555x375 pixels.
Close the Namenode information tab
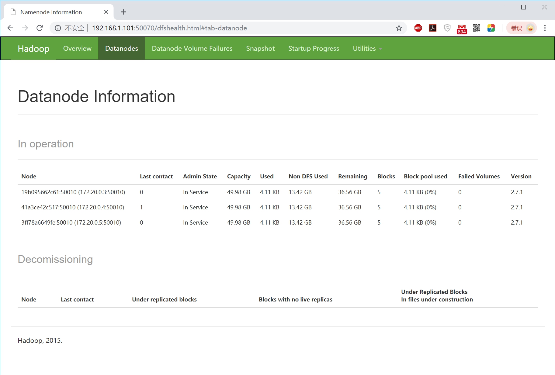tap(106, 12)
